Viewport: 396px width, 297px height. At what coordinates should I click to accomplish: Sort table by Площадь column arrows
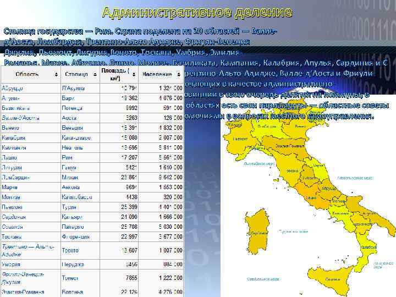tap(134, 74)
